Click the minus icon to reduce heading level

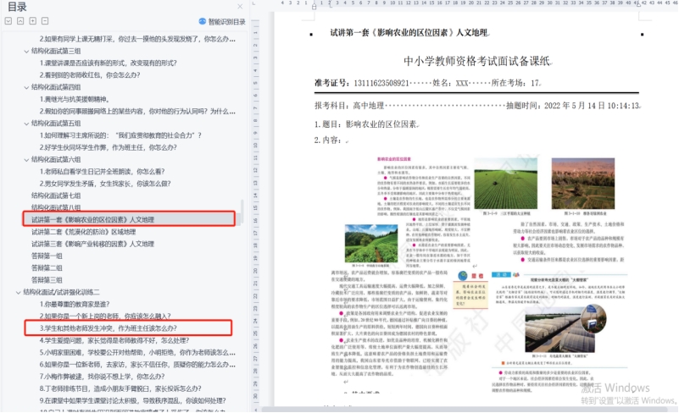[45, 21]
